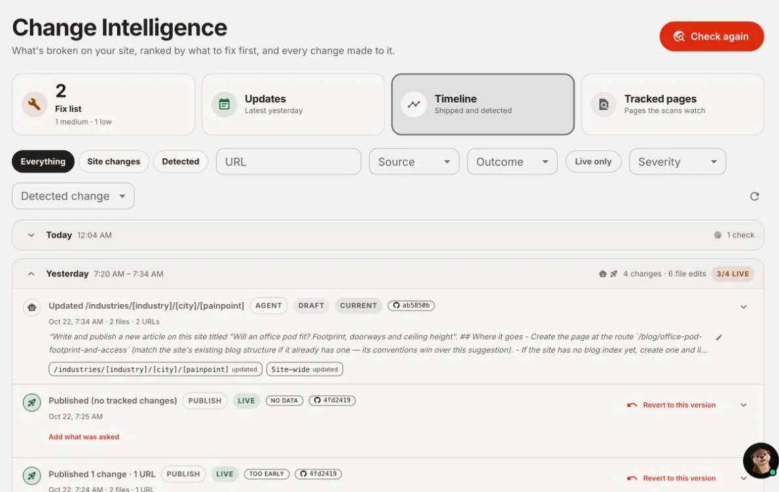Open the Detected change dropdown

point(73,196)
